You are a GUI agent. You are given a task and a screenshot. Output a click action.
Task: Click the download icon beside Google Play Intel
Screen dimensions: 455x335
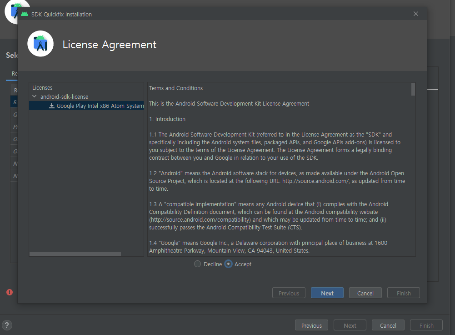(52, 106)
